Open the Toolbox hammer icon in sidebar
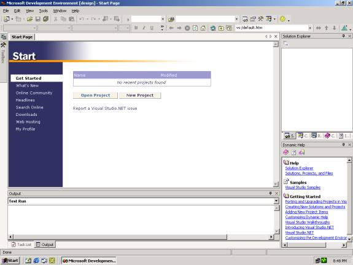Image resolution: width=353 pixels, height=265 pixels. click(3, 45)
